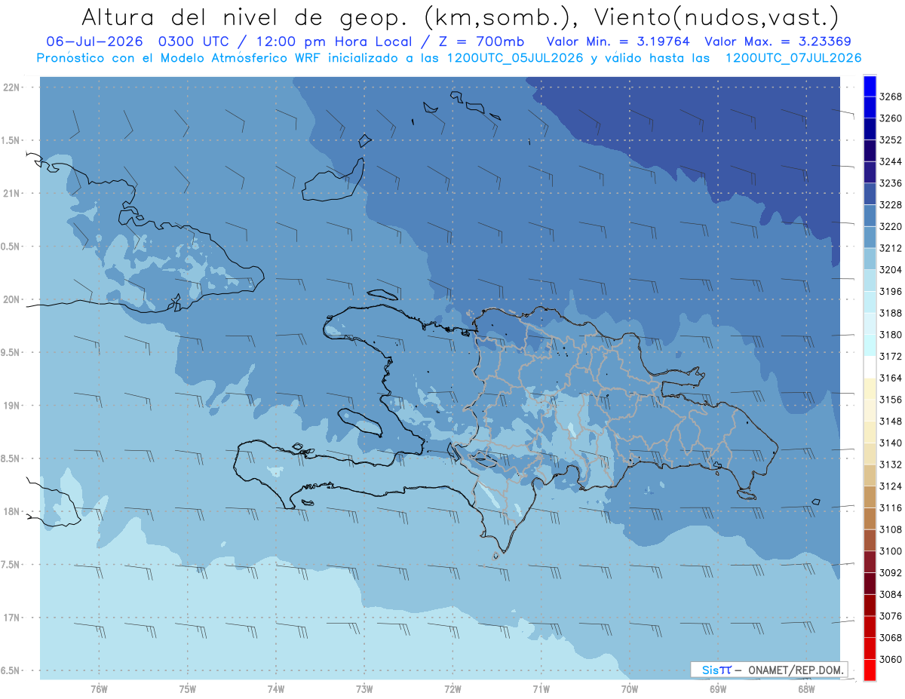The height and width of the screenshot is (699, 905).
Task: Click validity end time '1200UTC_07JUL2026'
Action: coord(793,58)
